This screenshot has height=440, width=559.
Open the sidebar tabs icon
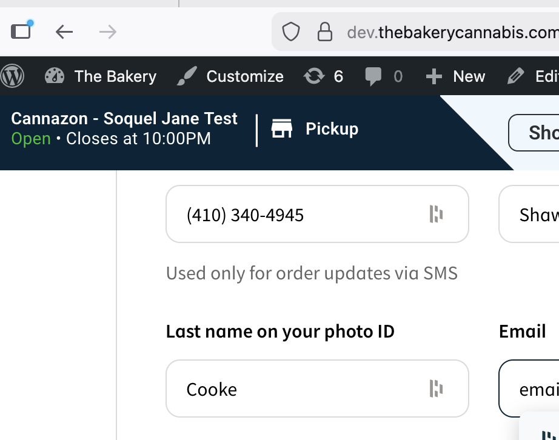point(21,31)
